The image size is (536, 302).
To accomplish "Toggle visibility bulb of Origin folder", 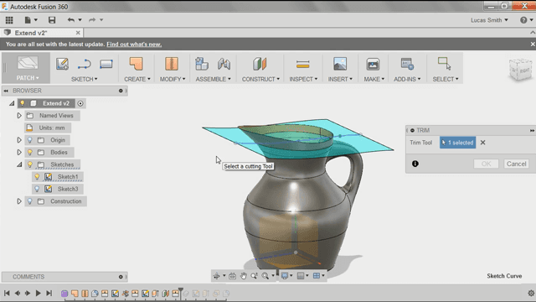I will pos(30,140).
